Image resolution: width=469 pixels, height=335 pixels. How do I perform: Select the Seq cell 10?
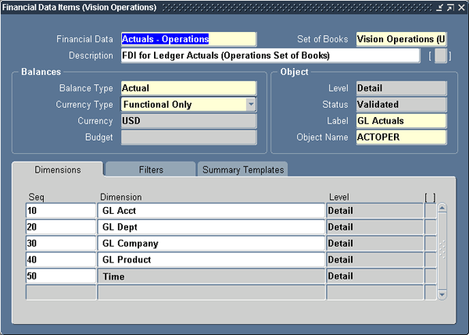coord(61,211)
